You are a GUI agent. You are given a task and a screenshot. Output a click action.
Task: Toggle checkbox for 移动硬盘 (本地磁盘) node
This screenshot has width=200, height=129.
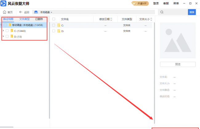point(5,25)
